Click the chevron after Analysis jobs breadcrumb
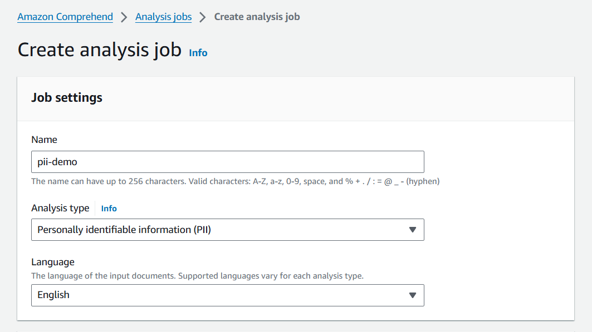 [202, 17]
